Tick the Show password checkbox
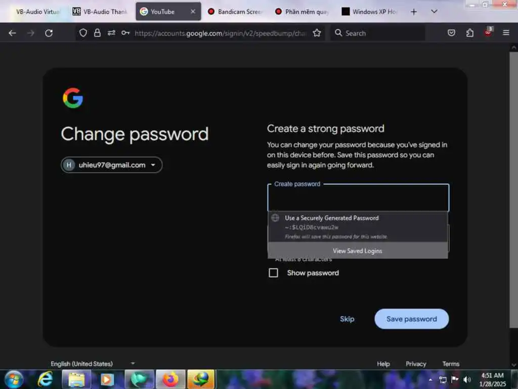This screenshot has width=518, height=389. click(273, 273)
